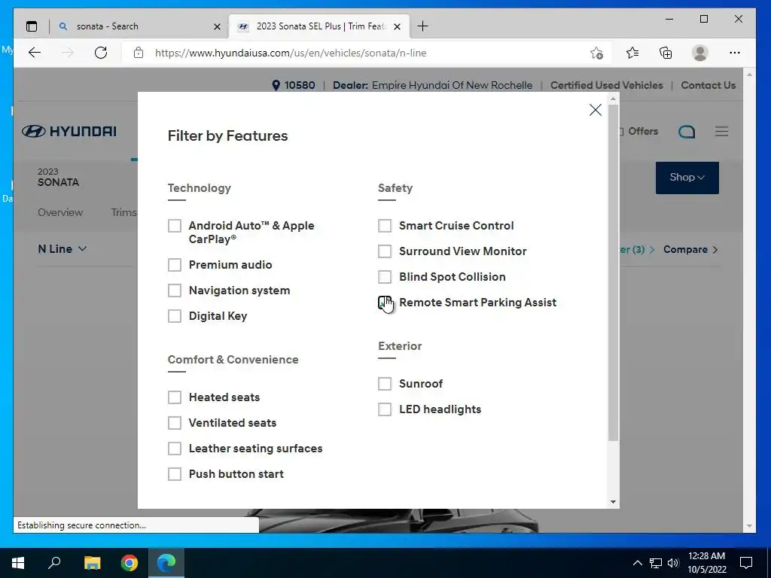The width and height of the screenshot is (771, 578).
Task: Open a new browser tab
Action: 422,26
